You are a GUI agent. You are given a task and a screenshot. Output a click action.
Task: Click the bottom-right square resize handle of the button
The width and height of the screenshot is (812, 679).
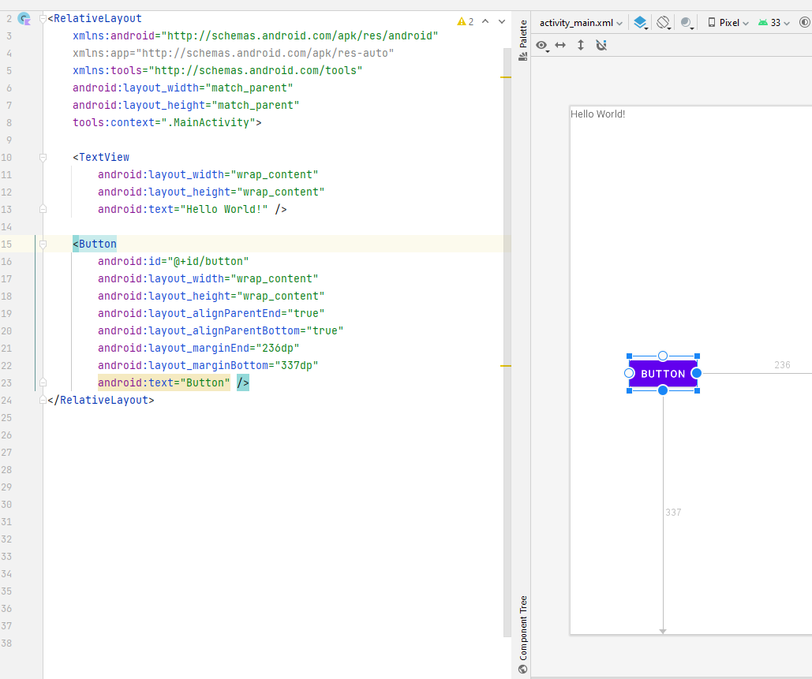697,390
